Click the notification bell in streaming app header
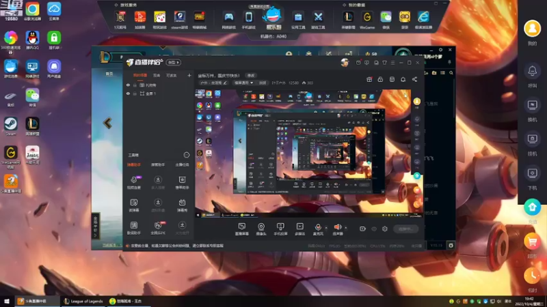Image resolution: width=547 pixels, height=307 pixels. click(403, 79)
